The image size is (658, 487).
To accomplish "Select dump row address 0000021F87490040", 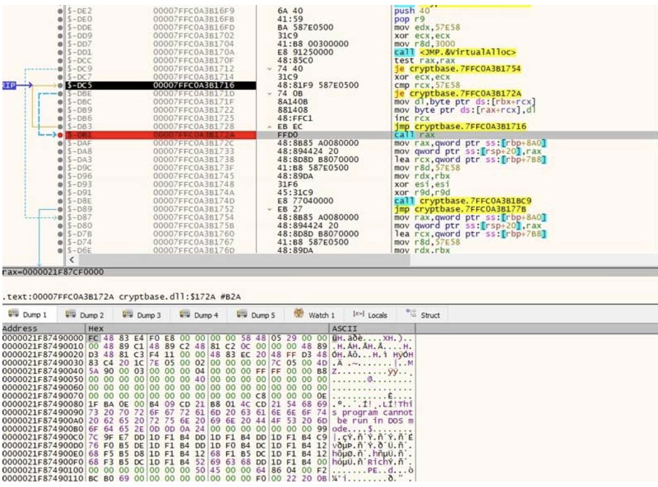I will pyautogui.click(x=43, y=371).
